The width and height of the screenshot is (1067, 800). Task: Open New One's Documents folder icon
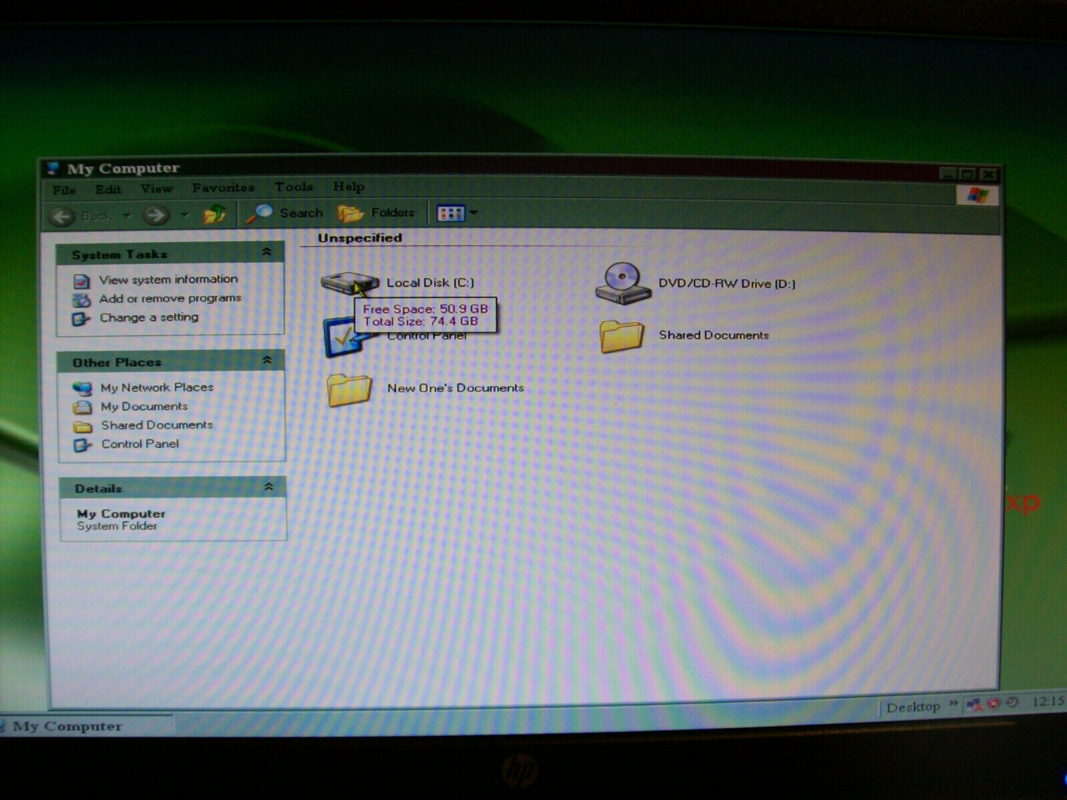point(349,389)
